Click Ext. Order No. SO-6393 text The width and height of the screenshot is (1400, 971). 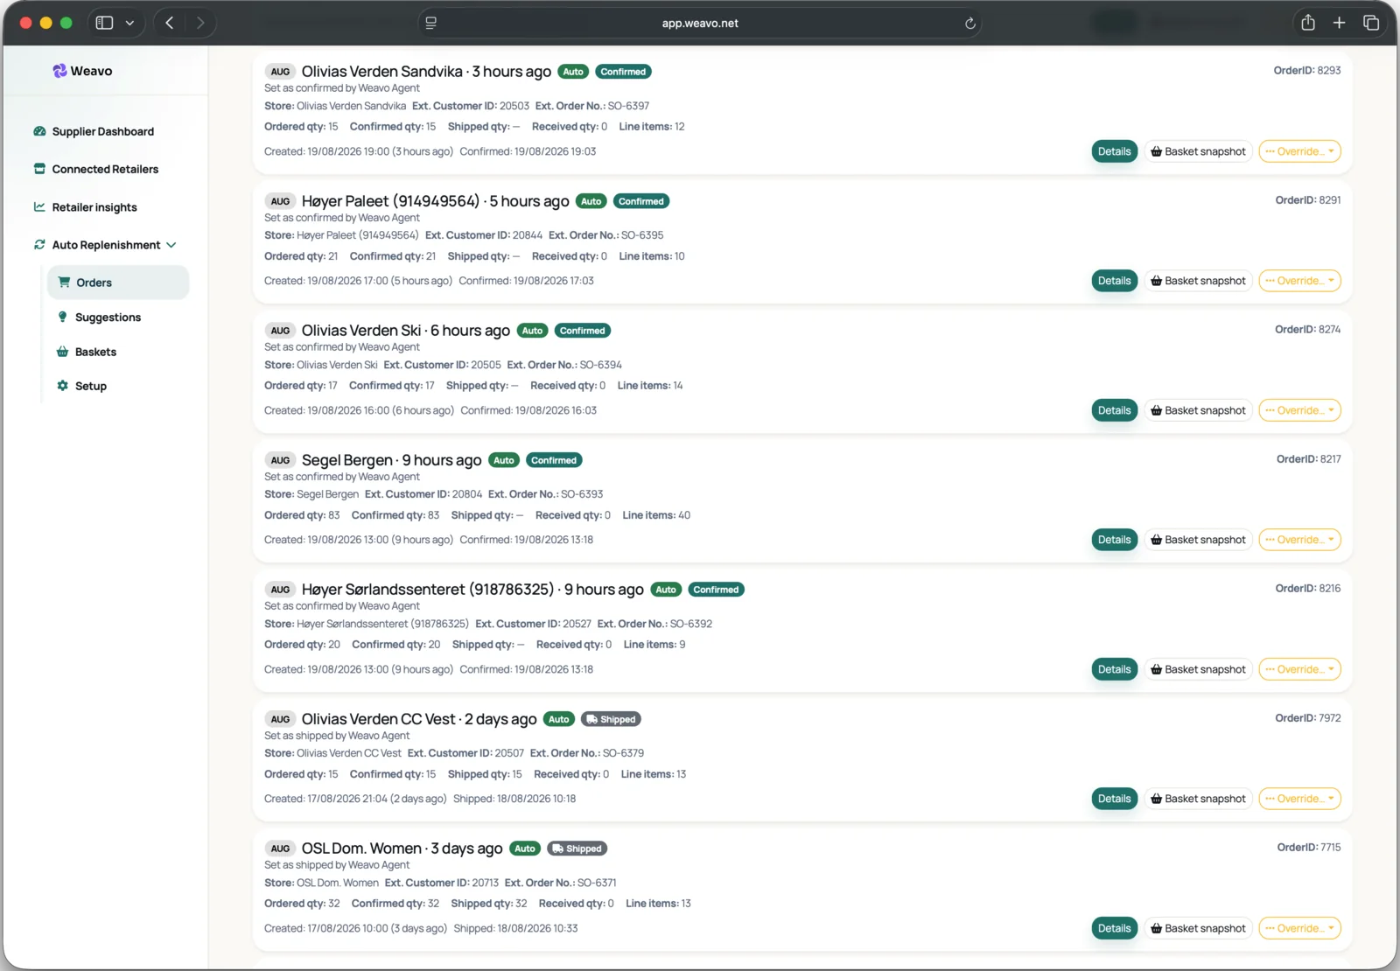[545, 494]
